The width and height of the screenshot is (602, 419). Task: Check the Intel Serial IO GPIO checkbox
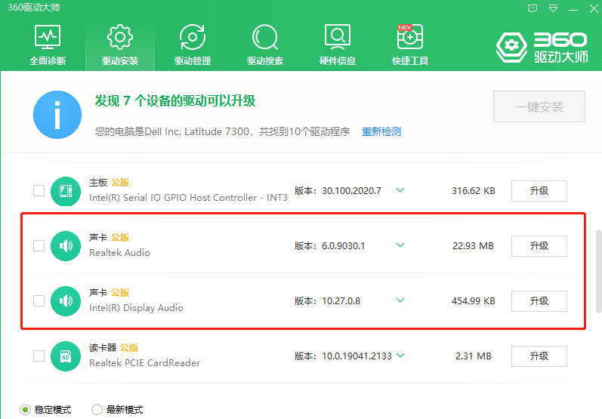39,191
